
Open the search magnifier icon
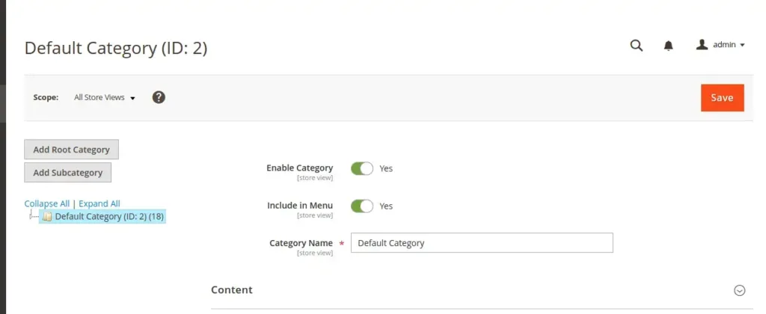pos(637,46)
